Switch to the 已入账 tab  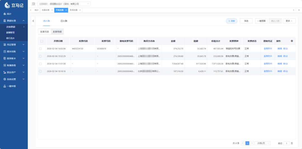tap(64, 21)
